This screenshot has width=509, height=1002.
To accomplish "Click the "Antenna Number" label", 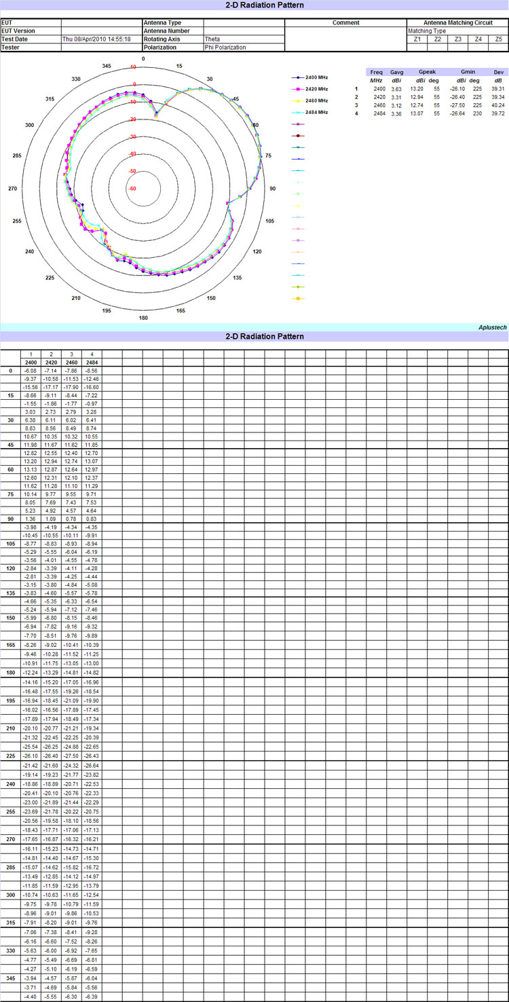I will pos(166,31).
